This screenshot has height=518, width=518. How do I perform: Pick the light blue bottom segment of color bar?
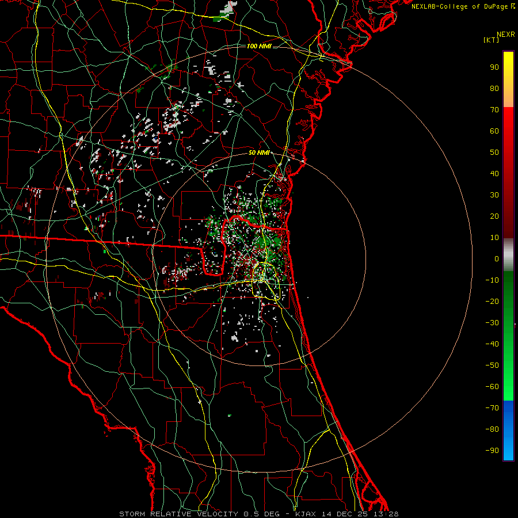(x=508, y=447)
